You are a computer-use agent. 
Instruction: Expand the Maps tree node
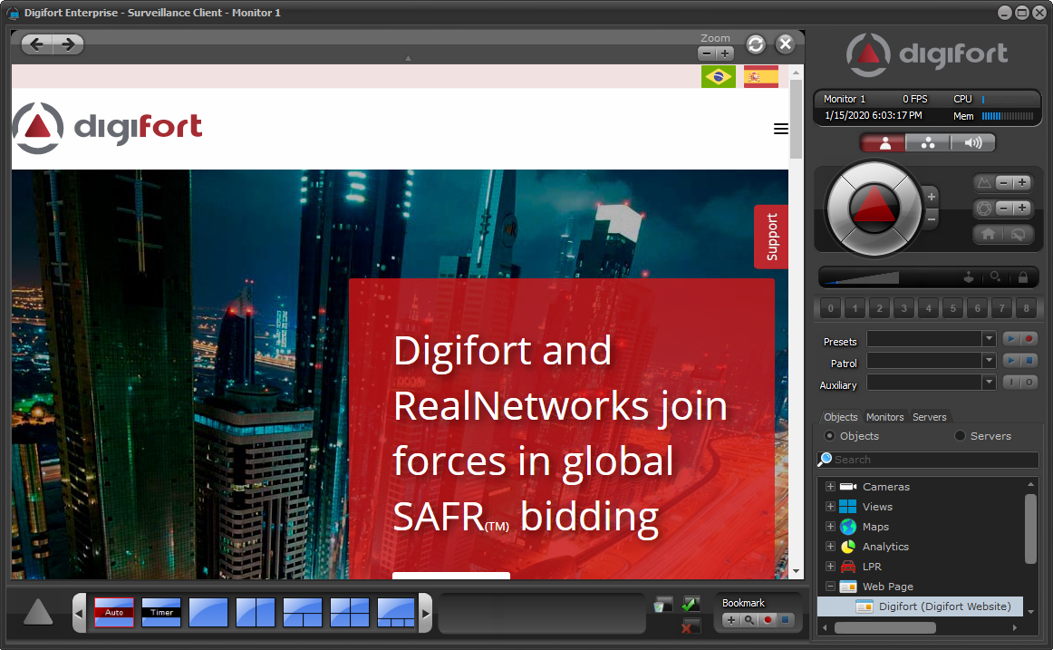click(830, 527)
